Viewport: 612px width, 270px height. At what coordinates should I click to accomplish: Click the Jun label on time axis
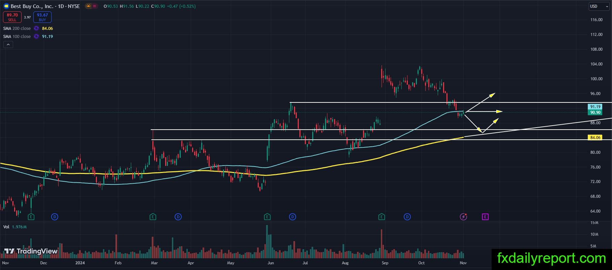coord(271,263)
